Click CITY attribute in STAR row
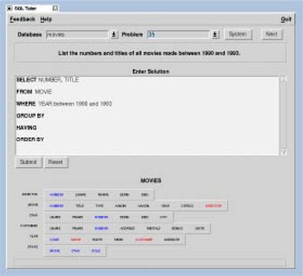303x276 pixels. pos(164,217)
